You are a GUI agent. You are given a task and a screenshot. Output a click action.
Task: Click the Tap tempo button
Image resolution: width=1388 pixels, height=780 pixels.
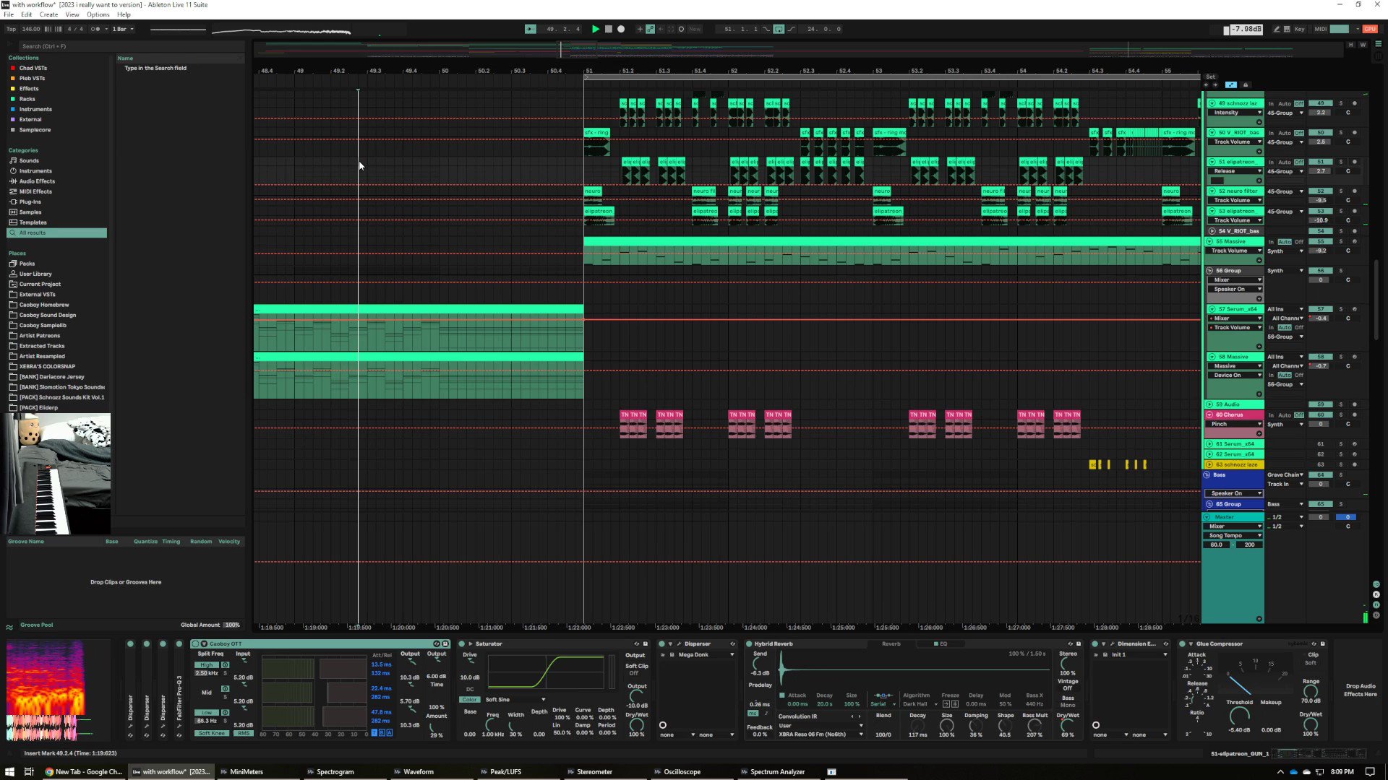pos(11,29)
